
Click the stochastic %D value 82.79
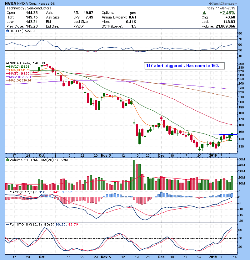click(73, 224)
